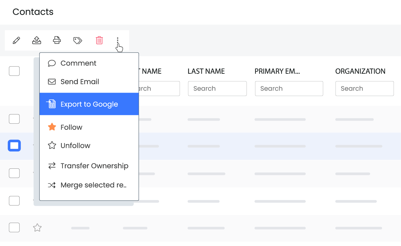Viewport: 401px width, 246px height.
Task: Click Export to Google menu item
Action: pyautogui.click(x=89, y=104)
